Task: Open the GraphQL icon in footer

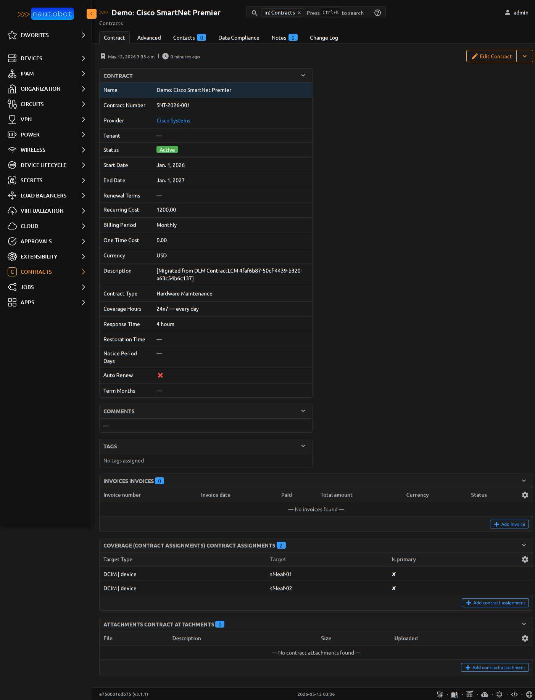Action: click(x=500, y=695)
